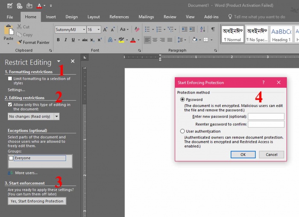299x217 pixels.
Task: Apply Italic formatting from the ribbon
Action: (x=66, y=40)
